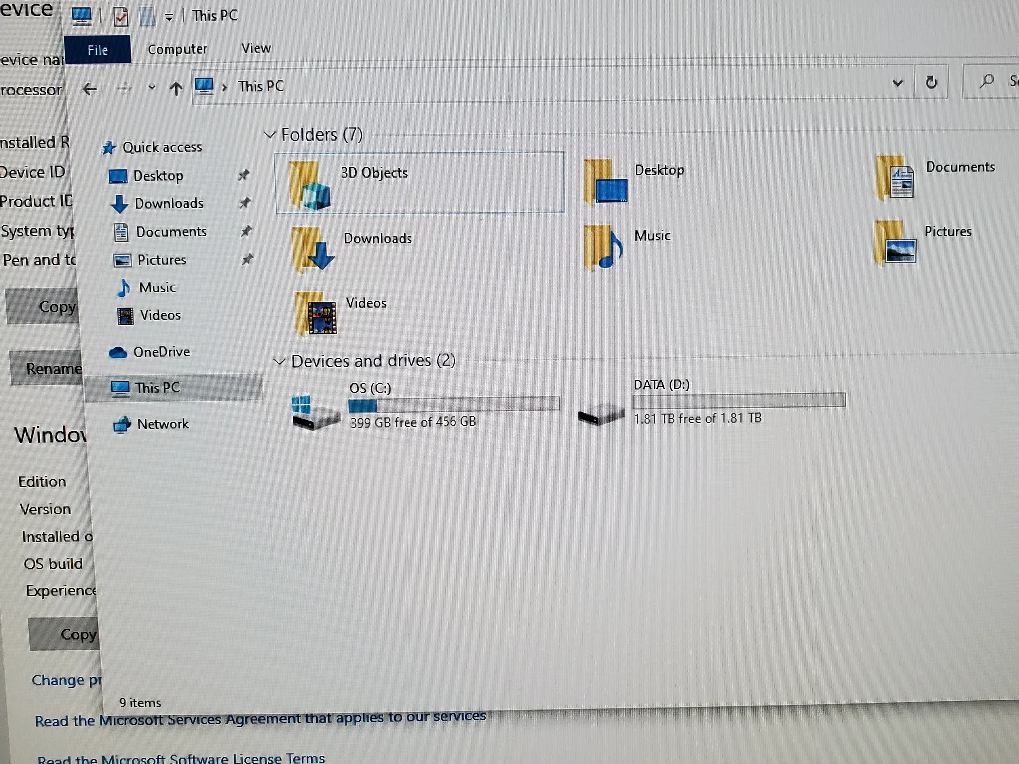Click the Properties quick access toolbar icon
This screenshot has width=1019, height=764.
[121, 17]
